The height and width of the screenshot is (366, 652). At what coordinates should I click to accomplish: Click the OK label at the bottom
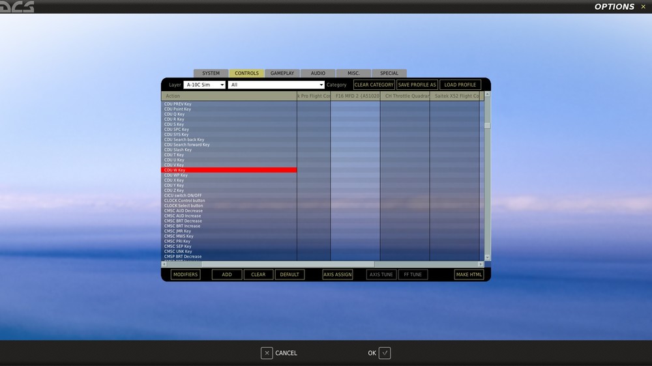[x=372, y=353]
